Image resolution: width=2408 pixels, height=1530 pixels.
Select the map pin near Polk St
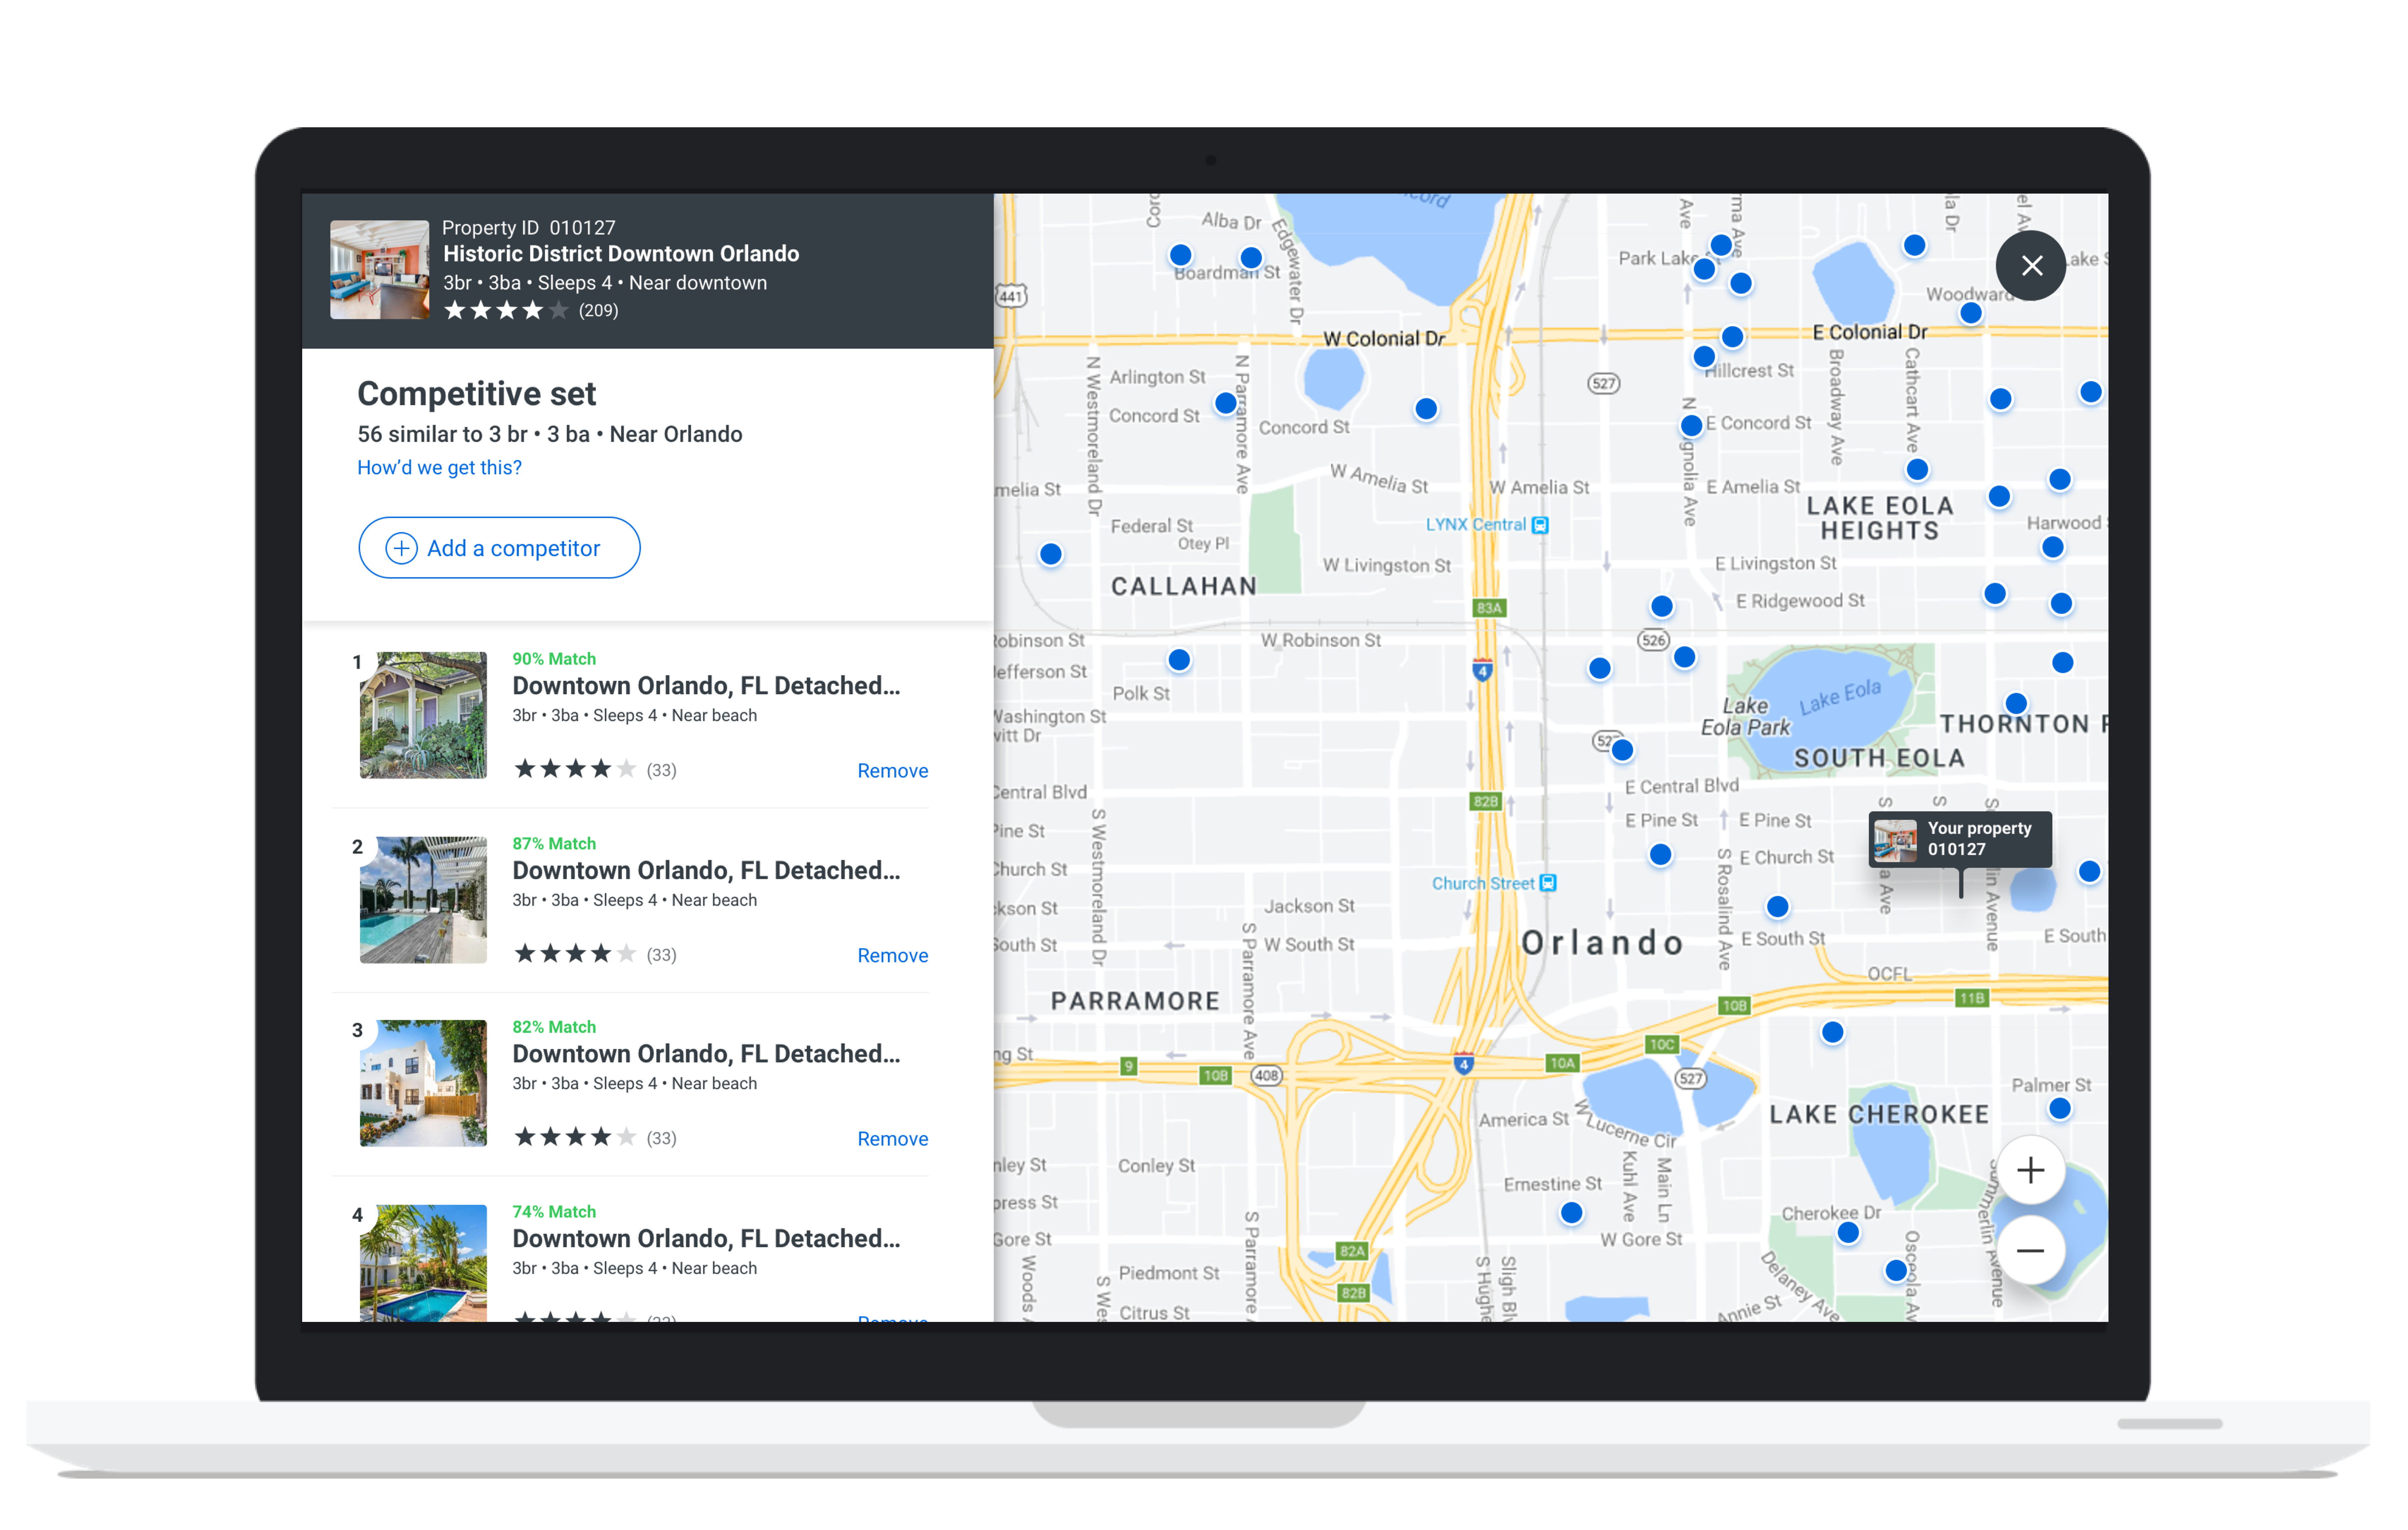pos(1179,659)
